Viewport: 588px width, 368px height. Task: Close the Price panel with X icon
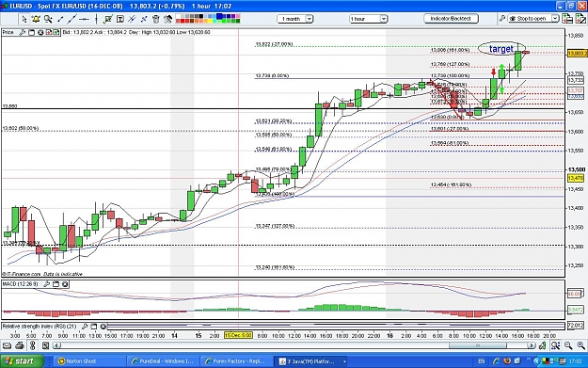(x=40, y=33)
